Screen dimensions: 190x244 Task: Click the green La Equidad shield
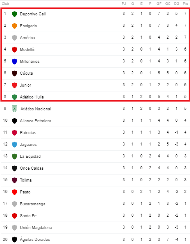[15, 157]
